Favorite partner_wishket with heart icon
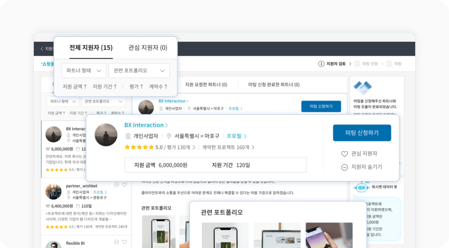449x248 pixels. tap(124, 185)
